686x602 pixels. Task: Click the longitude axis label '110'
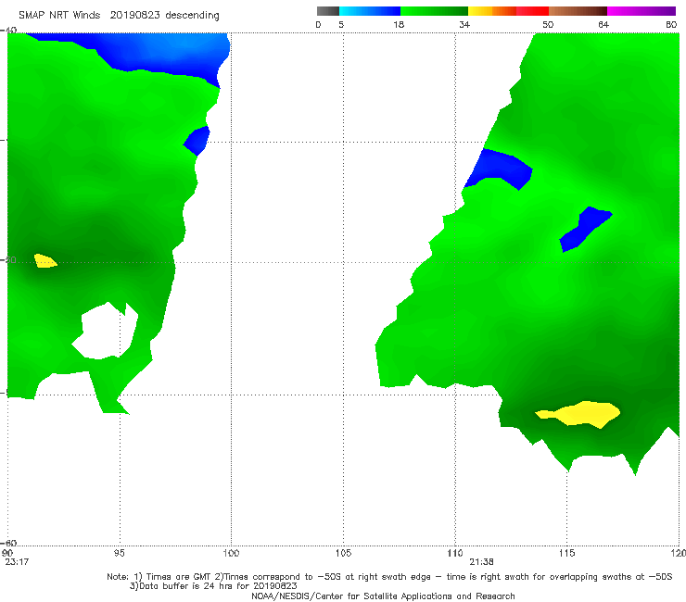click(455, 553)
